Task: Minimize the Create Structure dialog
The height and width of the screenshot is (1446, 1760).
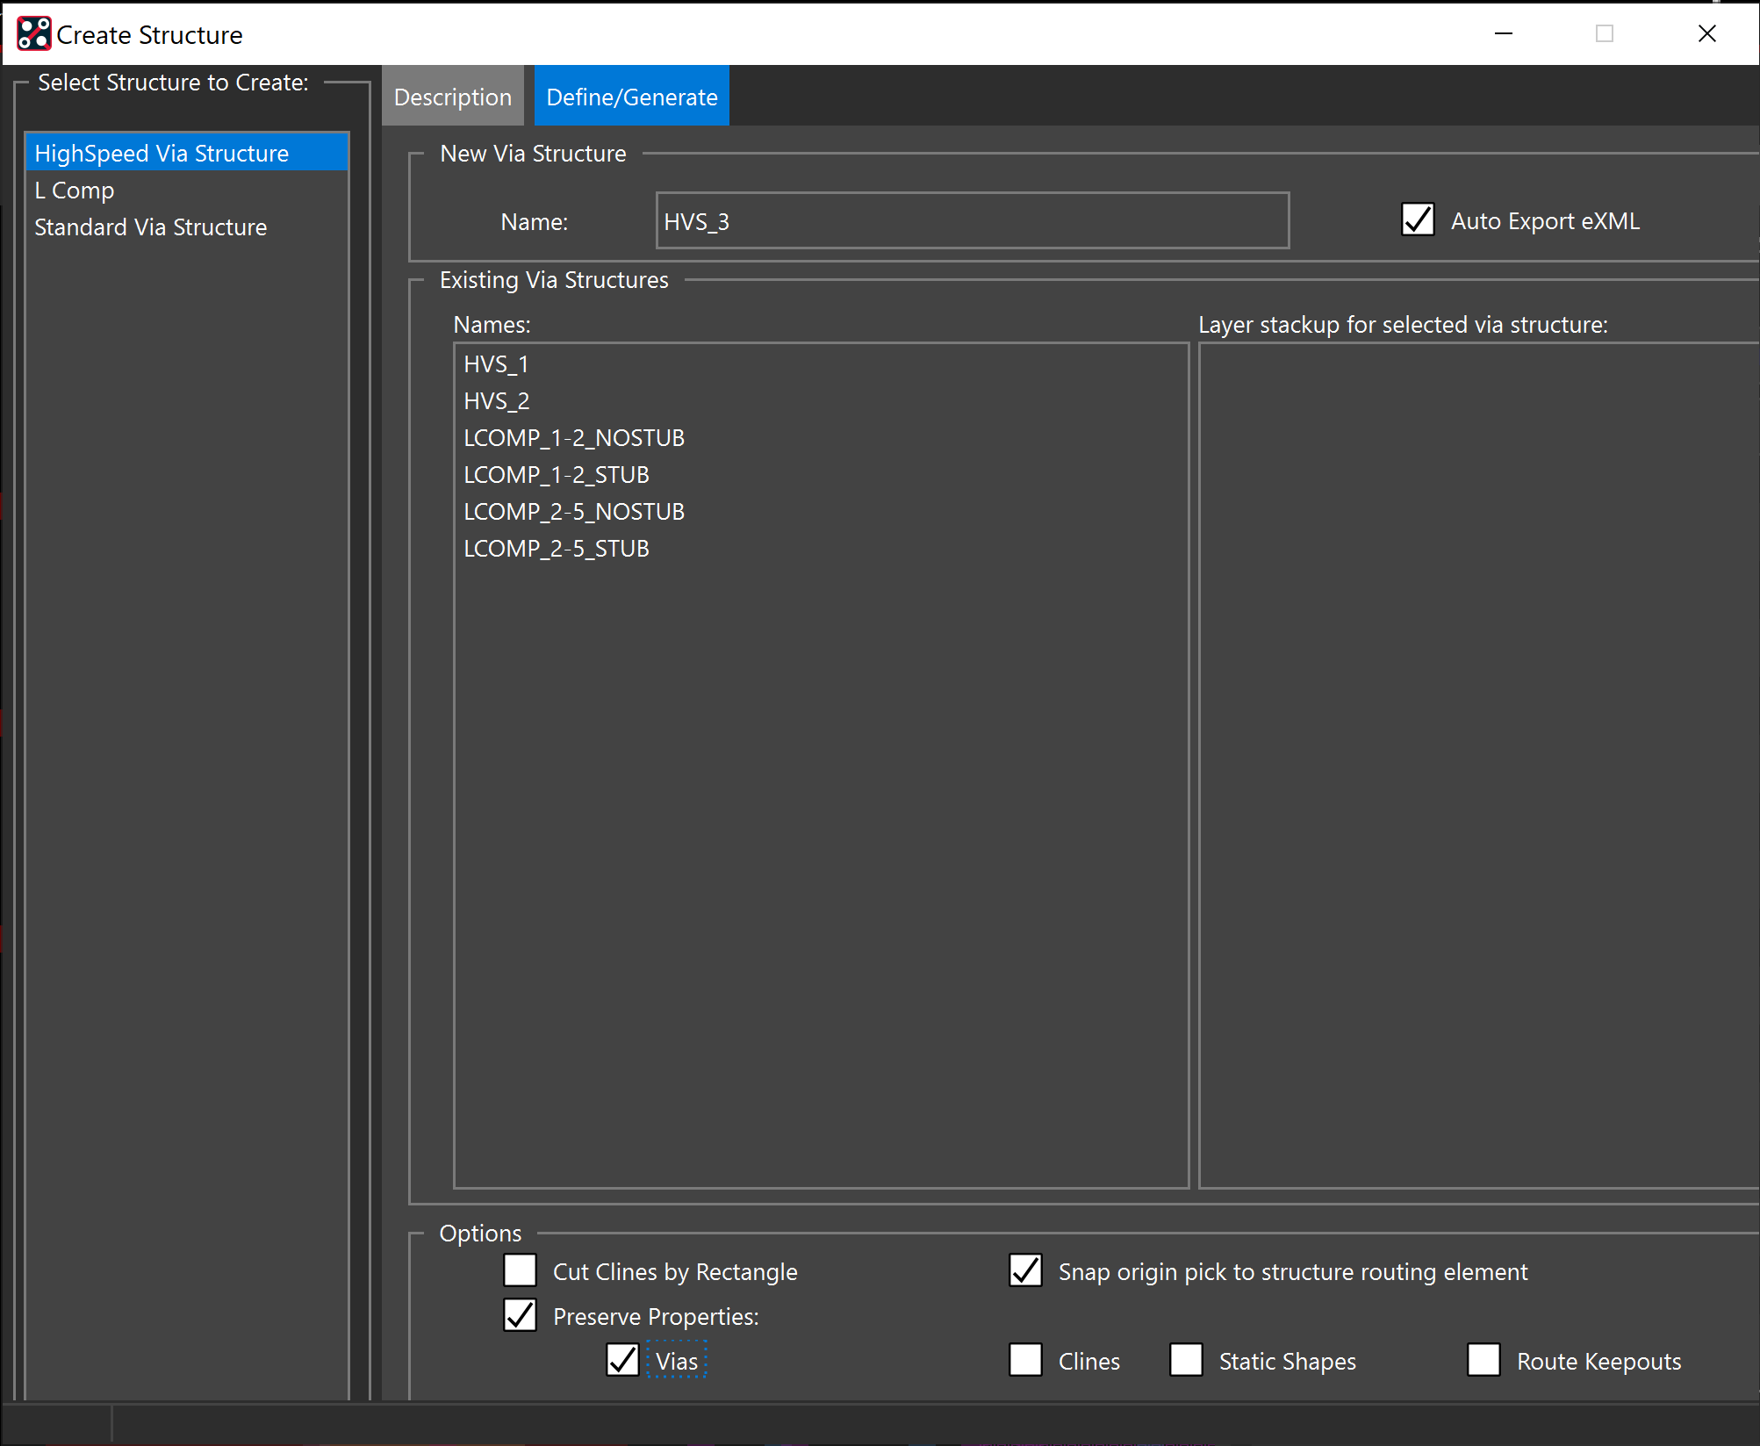Action: point(1504,34)
